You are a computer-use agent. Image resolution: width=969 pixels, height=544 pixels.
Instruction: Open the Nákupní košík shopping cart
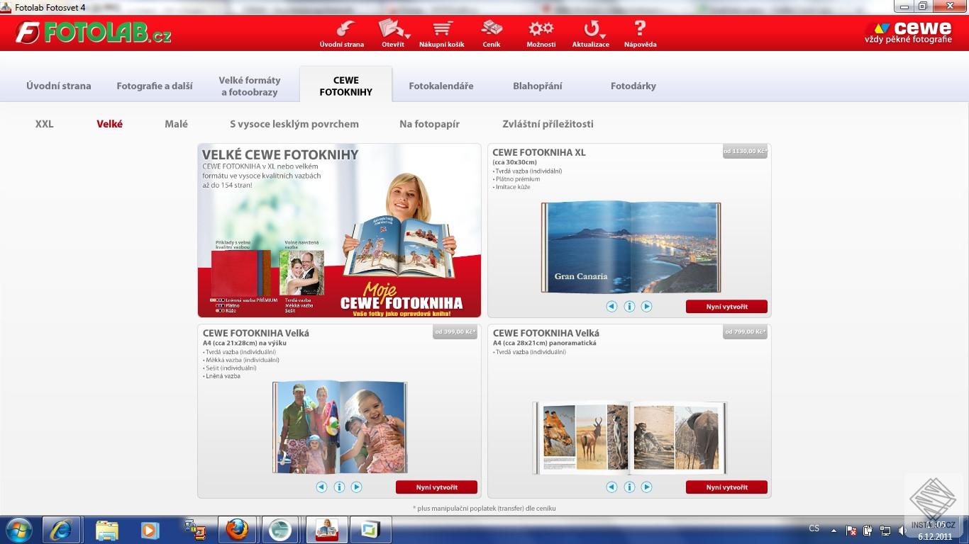tap(442, 32)
